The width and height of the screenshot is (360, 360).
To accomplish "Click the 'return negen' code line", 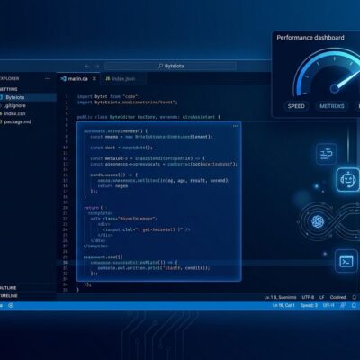I will (x=112, y=186).
